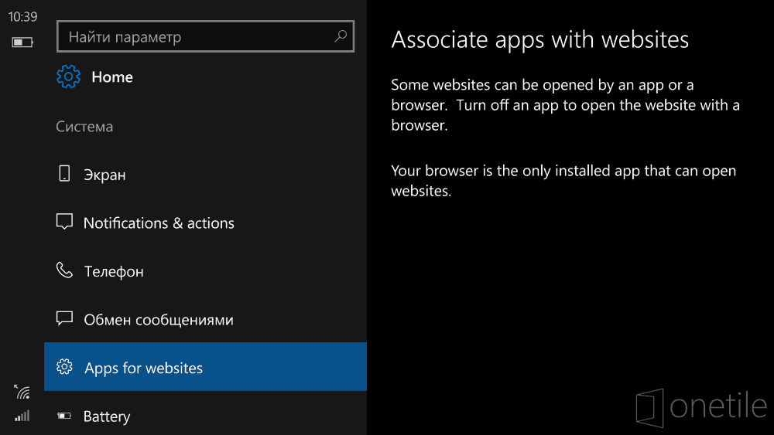
Task: Click the Notifications & actions message icon
Action: [x=65, y=222]
